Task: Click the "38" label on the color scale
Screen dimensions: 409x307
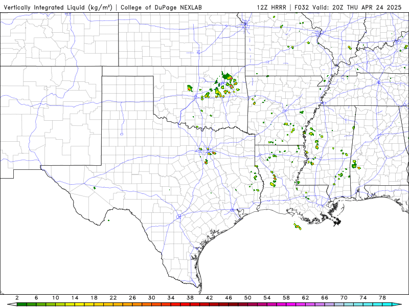Action: coord(190,298)
